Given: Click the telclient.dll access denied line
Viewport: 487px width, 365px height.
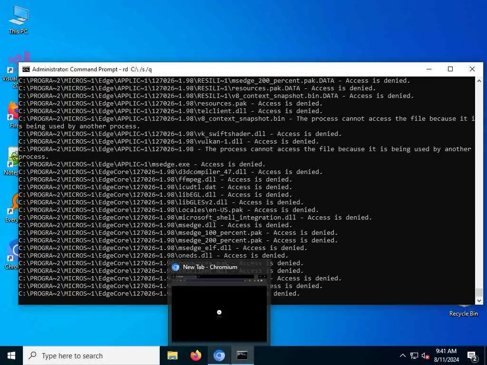Looking at the screenshot, I should tap(171, 111).
